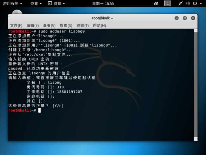This screenshot has height=155, width=206.
Task: Click the screen recorder camera icon
Action: (x=156, y=3)
